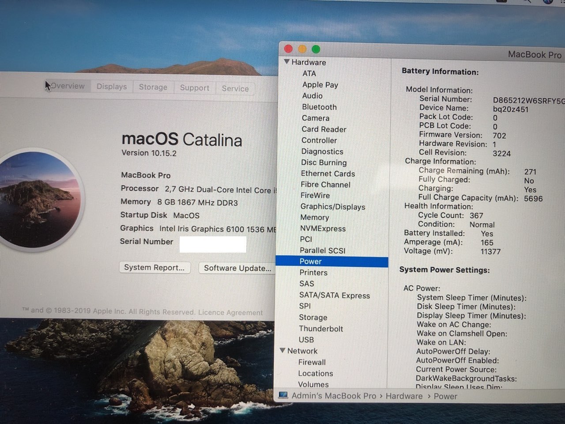
Task: Click the Condition value Normal
Action: pyautogui.click(x=482, y=224)
